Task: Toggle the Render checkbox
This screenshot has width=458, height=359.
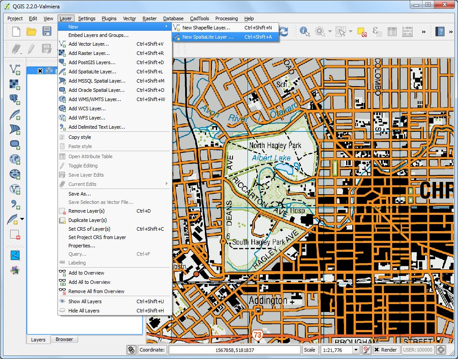Action: coord(377,350)
